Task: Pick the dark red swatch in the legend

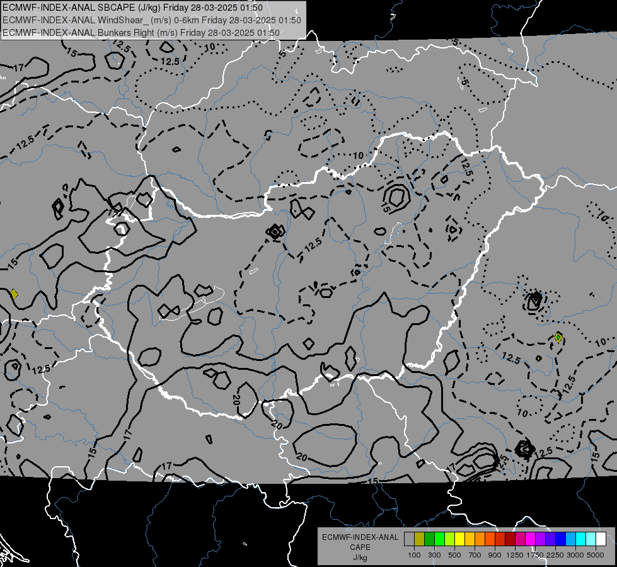Action: [x=510, y=539]
